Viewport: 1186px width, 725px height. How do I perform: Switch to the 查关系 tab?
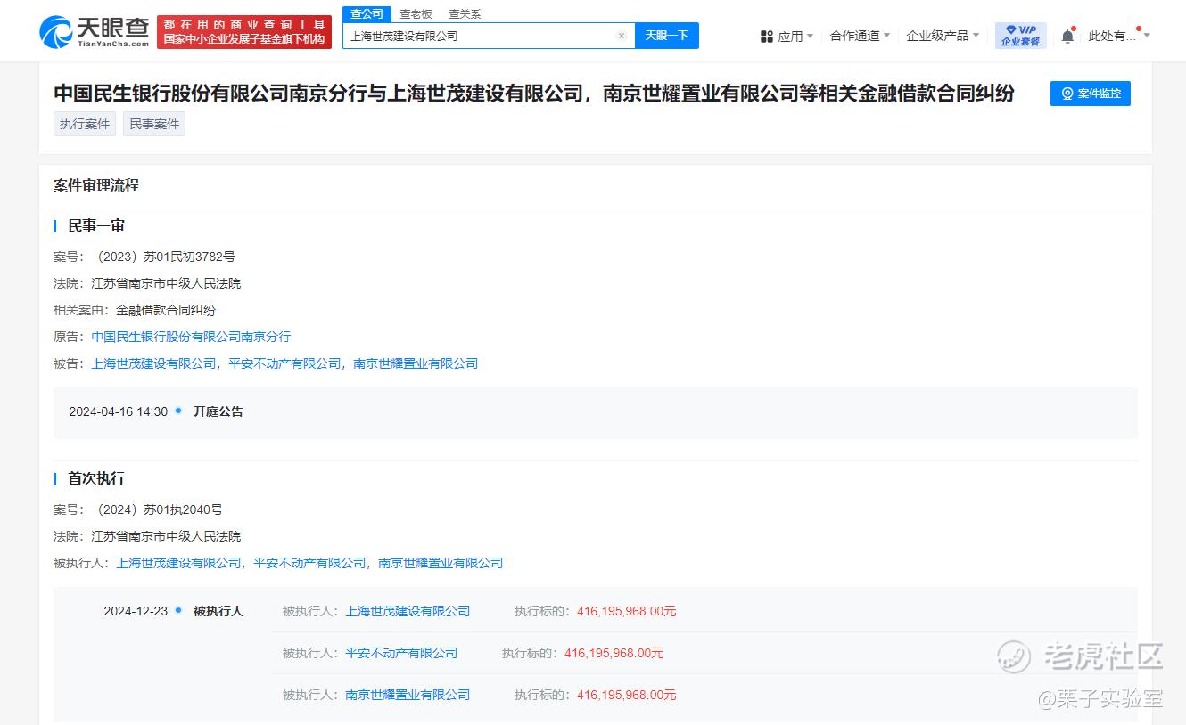pyautogui.click(x=464, y=13)
